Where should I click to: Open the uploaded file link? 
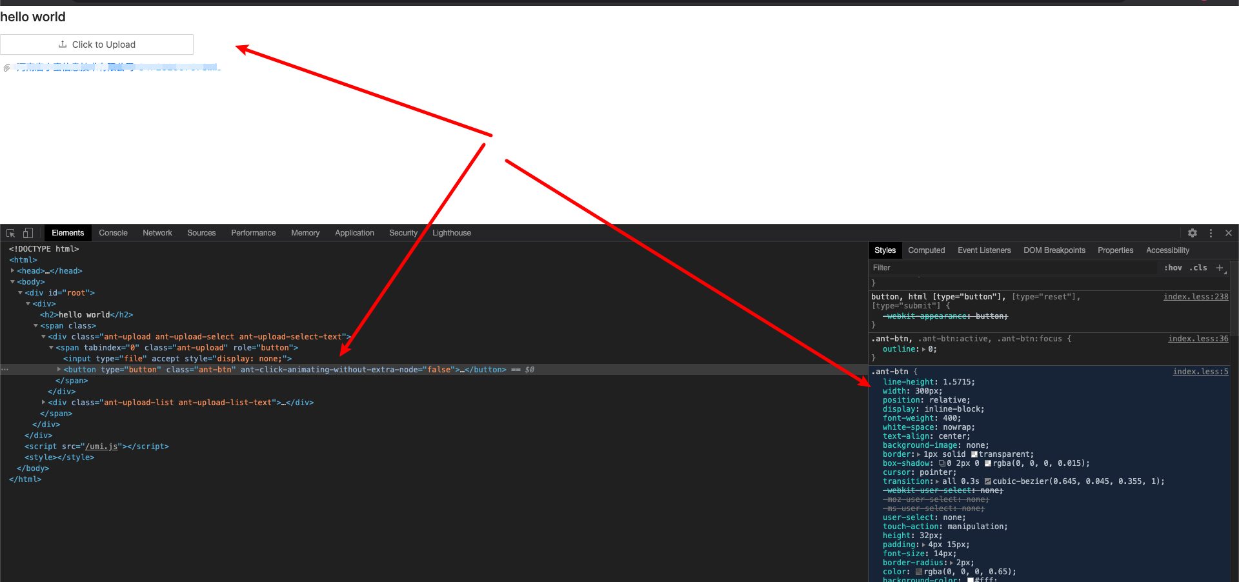coord(118,68)
